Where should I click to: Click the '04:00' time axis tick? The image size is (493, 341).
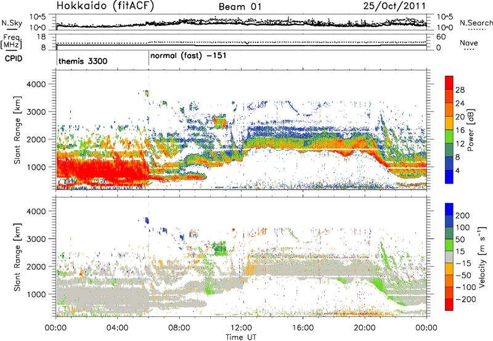(118, 328)
